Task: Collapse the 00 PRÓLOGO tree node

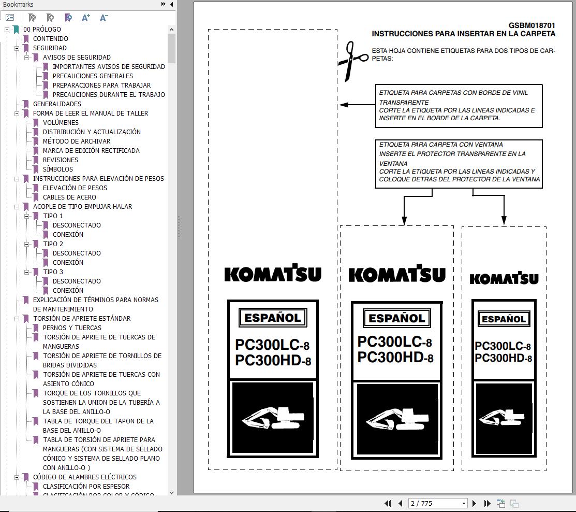Action: [7, 30]
